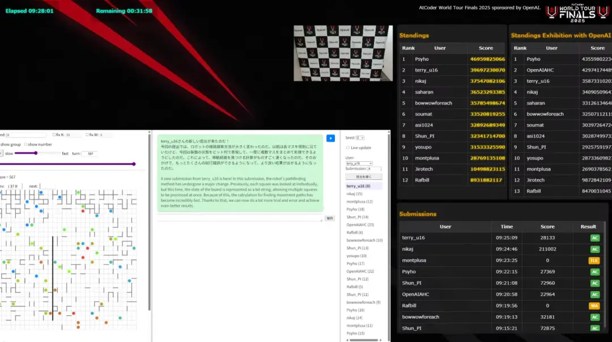Toggle the fix W checkbox
Screen dimensions: 612x342
pyautogui.click(x=87, y=135)
